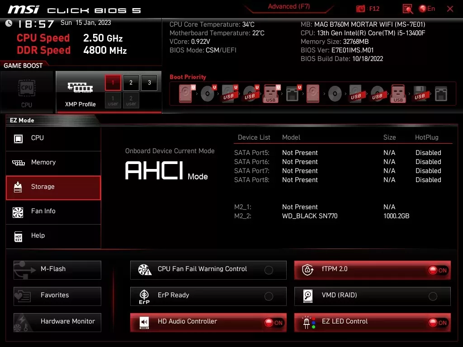Click the En language globe icon
The image size is (463, 347).
(424, 9)
